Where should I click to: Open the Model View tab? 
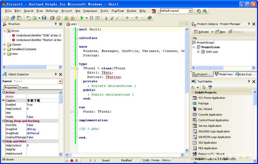(x=224, y=75)
